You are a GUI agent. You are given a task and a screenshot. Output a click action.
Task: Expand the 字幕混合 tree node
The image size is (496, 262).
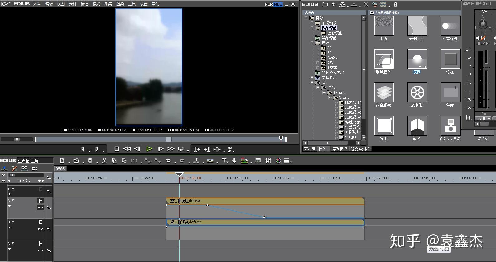(312, 77)
